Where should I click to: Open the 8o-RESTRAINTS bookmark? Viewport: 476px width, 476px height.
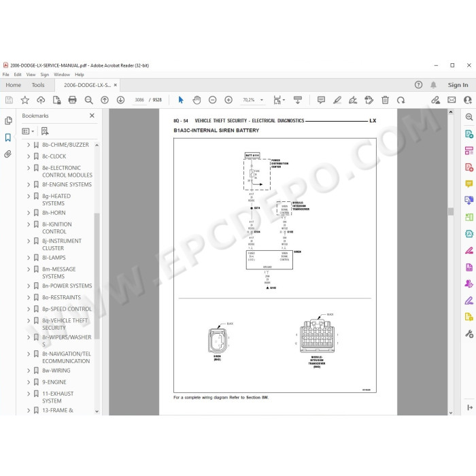pyautogui.click(x=62, y=298)
